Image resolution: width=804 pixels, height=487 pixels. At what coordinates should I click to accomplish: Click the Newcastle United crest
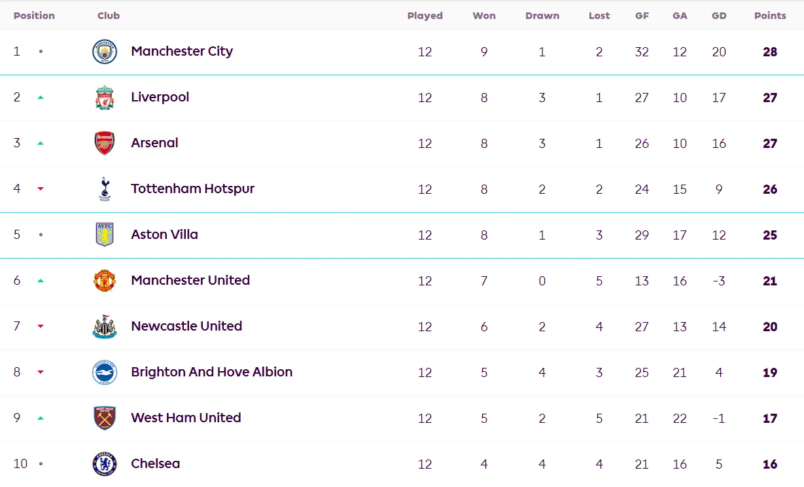[105, 327]
